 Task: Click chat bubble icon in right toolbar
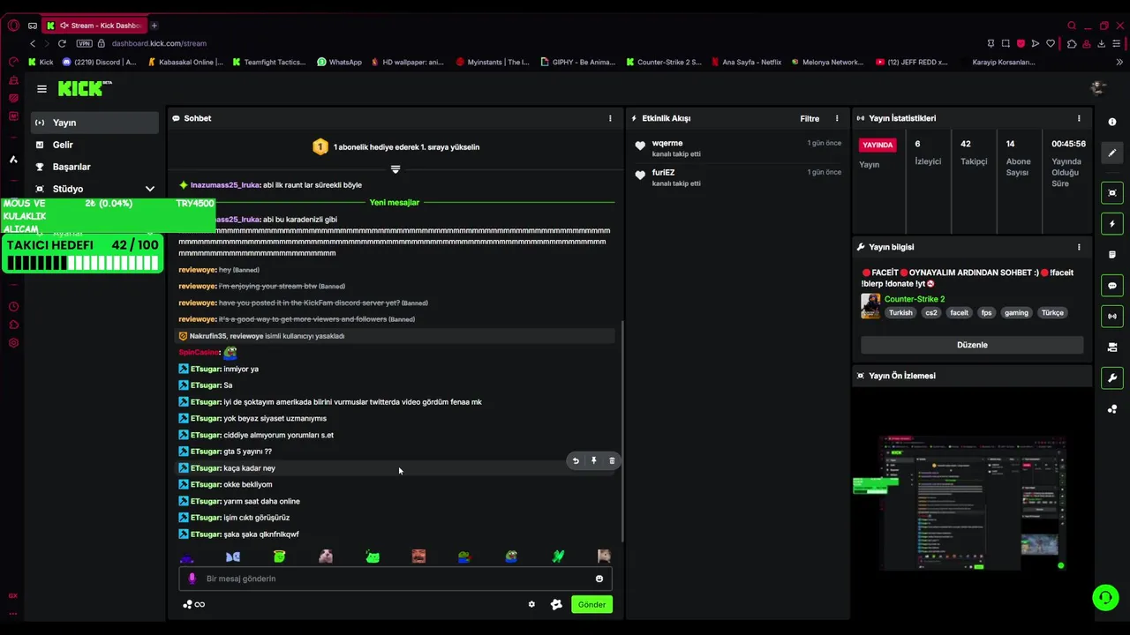(x=1112, y=286)
